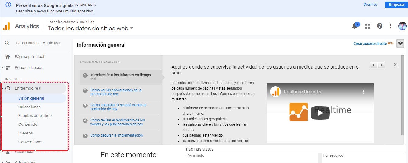Go to the next training slide arrow
Viewport: 408px width, 163px height.
(381, 65)
